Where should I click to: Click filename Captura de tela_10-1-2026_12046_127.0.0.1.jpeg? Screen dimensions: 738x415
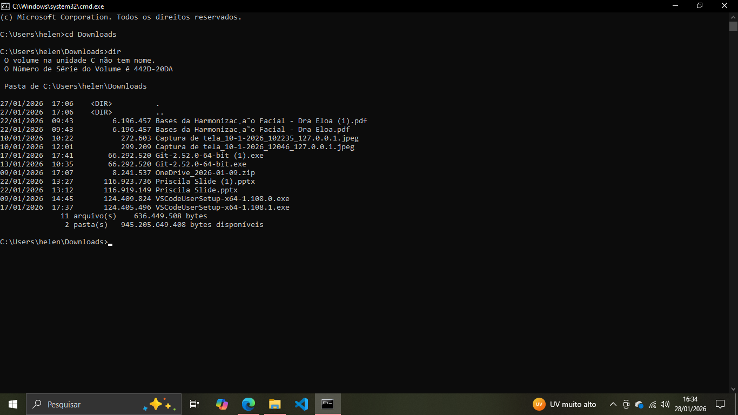click(255, 146)
